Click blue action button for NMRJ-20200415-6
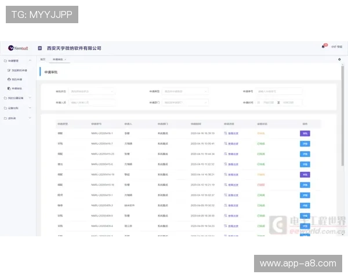The width and height of the screenshot is (348, 278). point(305,164)
